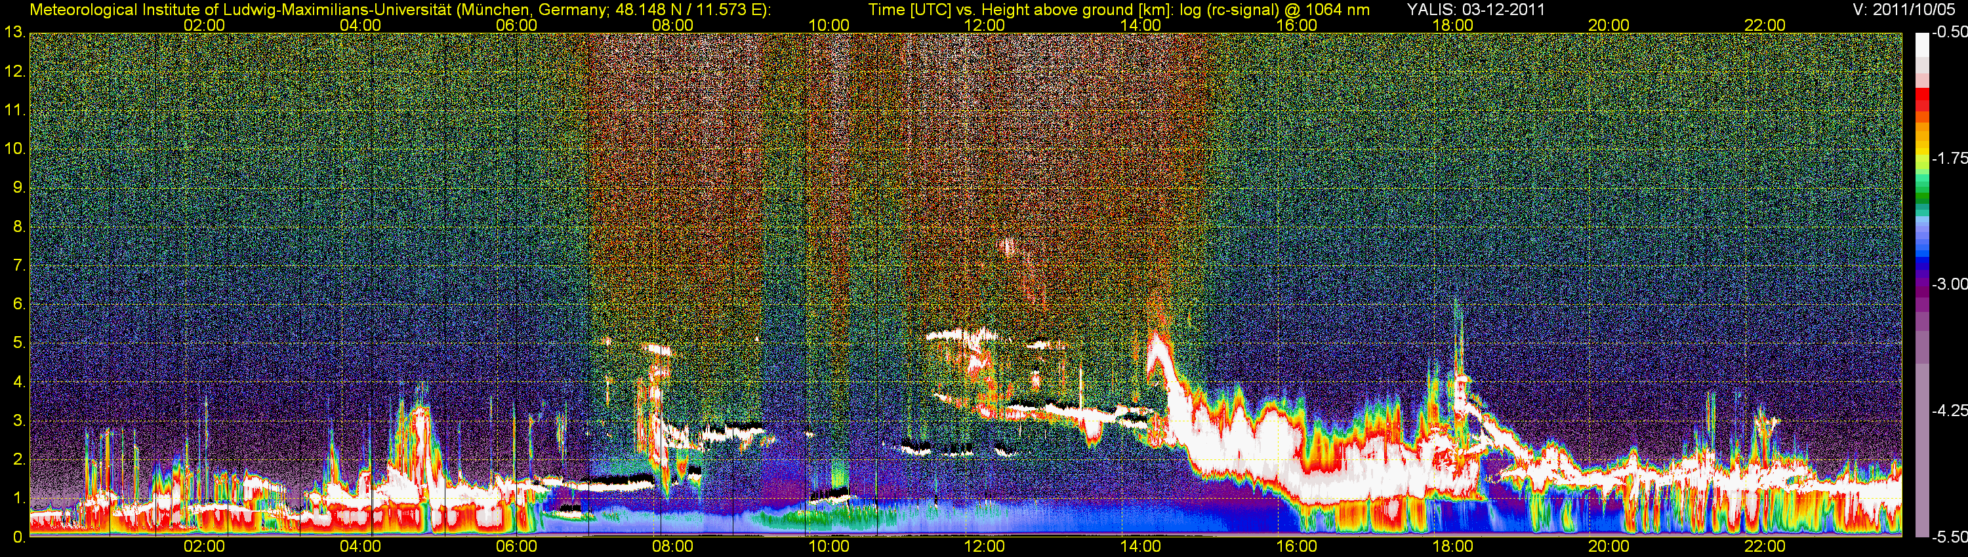
Task: Click the 02:00 label on the top time axis
Action: coord(205,25)
